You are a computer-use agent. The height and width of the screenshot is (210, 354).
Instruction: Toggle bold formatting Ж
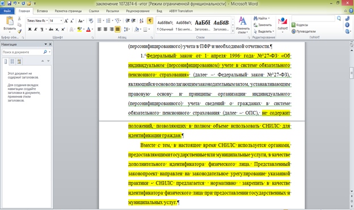[29, 29]
